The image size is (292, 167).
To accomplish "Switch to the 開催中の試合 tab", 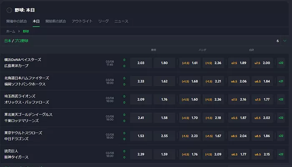I will coord(17,21).
